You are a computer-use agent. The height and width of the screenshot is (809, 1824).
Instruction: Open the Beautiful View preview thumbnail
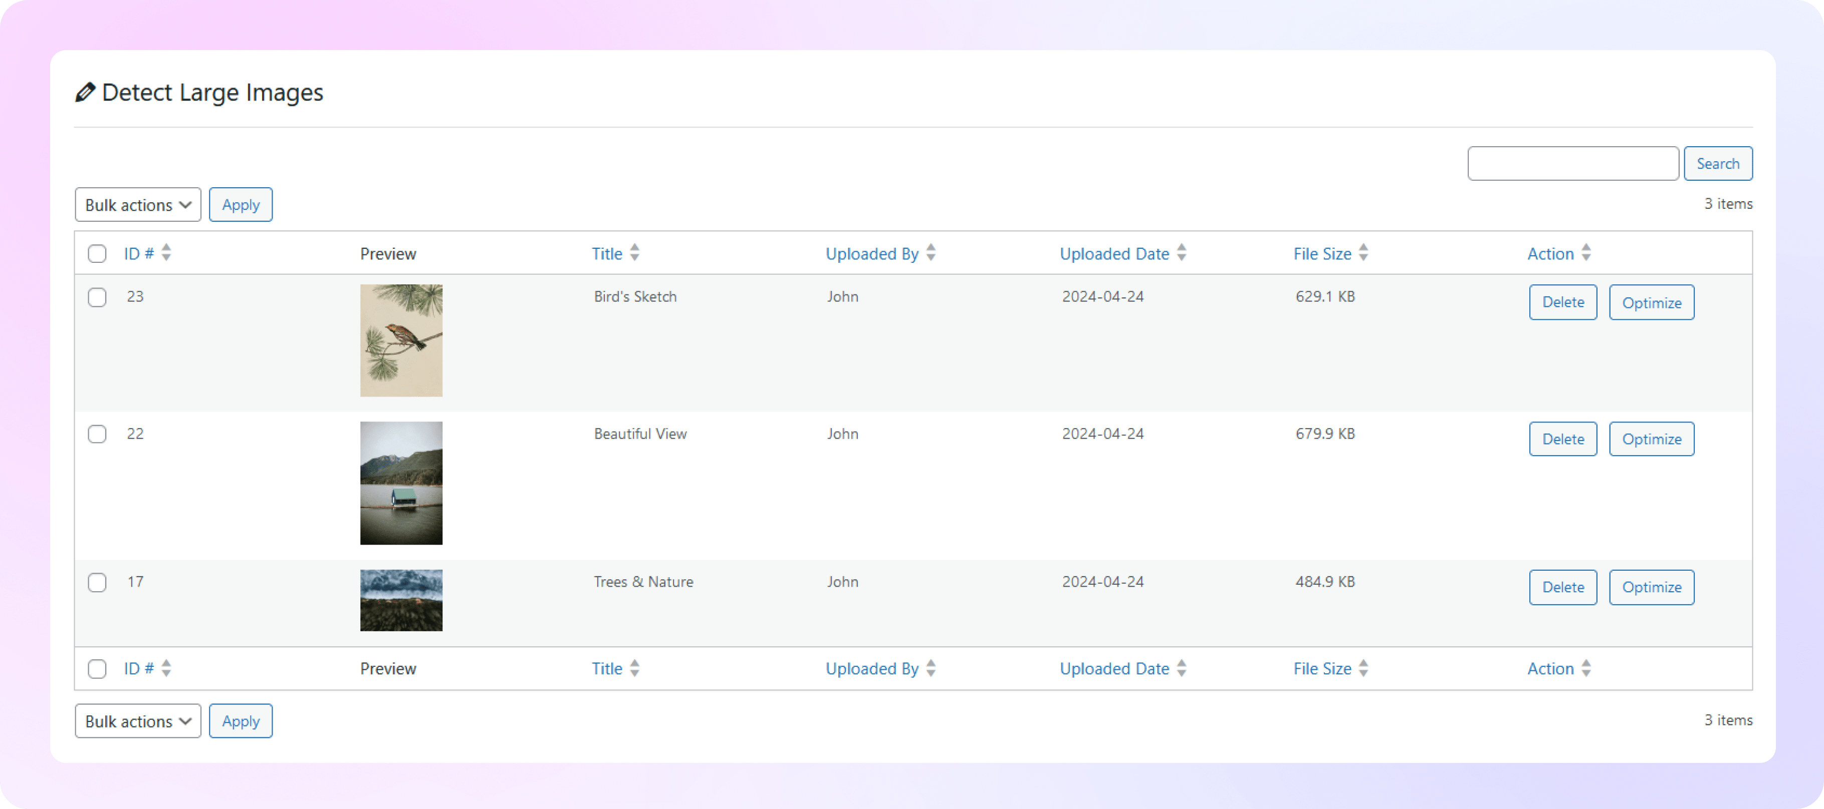(x=401, y=483)
